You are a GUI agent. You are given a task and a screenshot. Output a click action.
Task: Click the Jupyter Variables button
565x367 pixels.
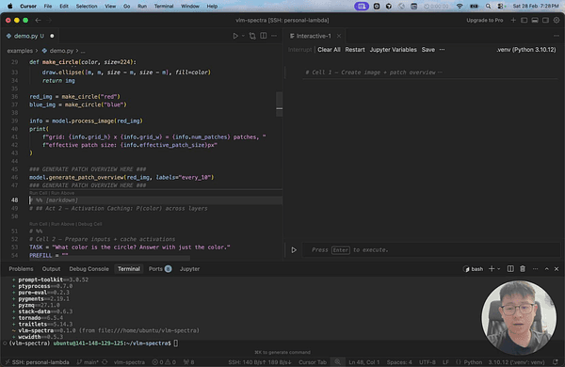tap(393, 50)
